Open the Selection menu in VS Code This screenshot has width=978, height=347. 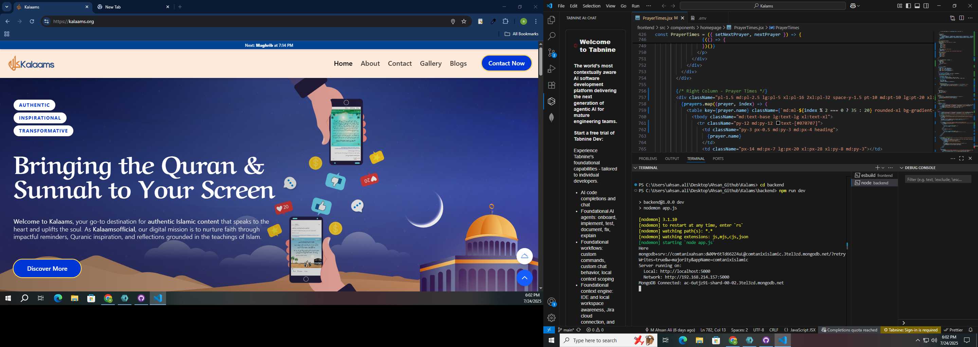pos(591,6)
